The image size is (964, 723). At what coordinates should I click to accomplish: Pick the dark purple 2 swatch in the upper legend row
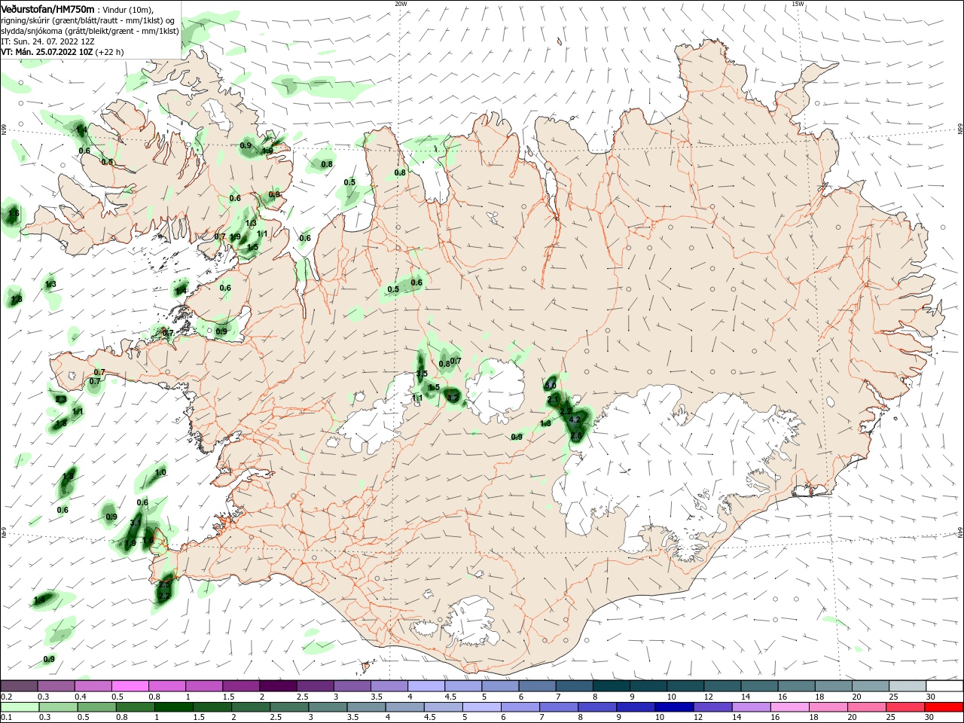(277, 686)
